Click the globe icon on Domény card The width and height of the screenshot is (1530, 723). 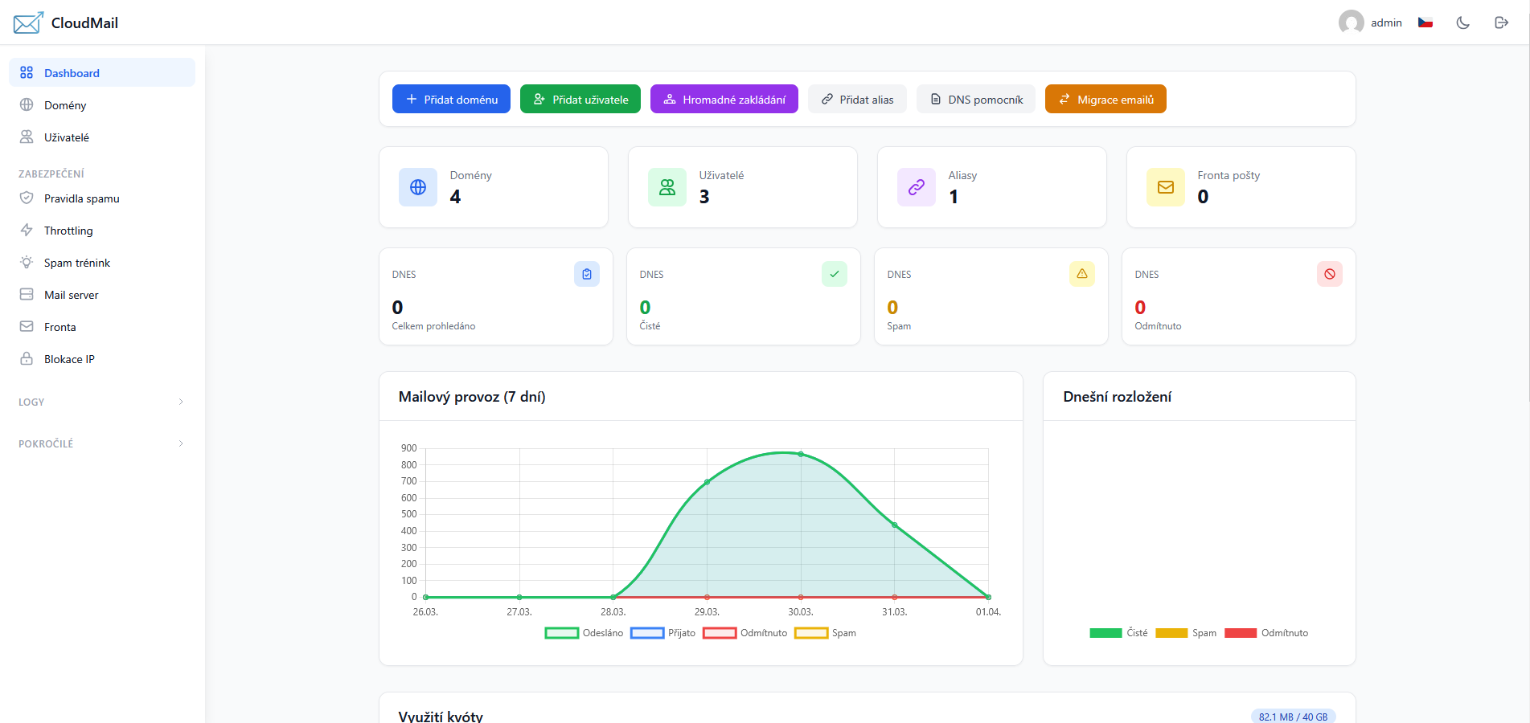coord(418,187)
